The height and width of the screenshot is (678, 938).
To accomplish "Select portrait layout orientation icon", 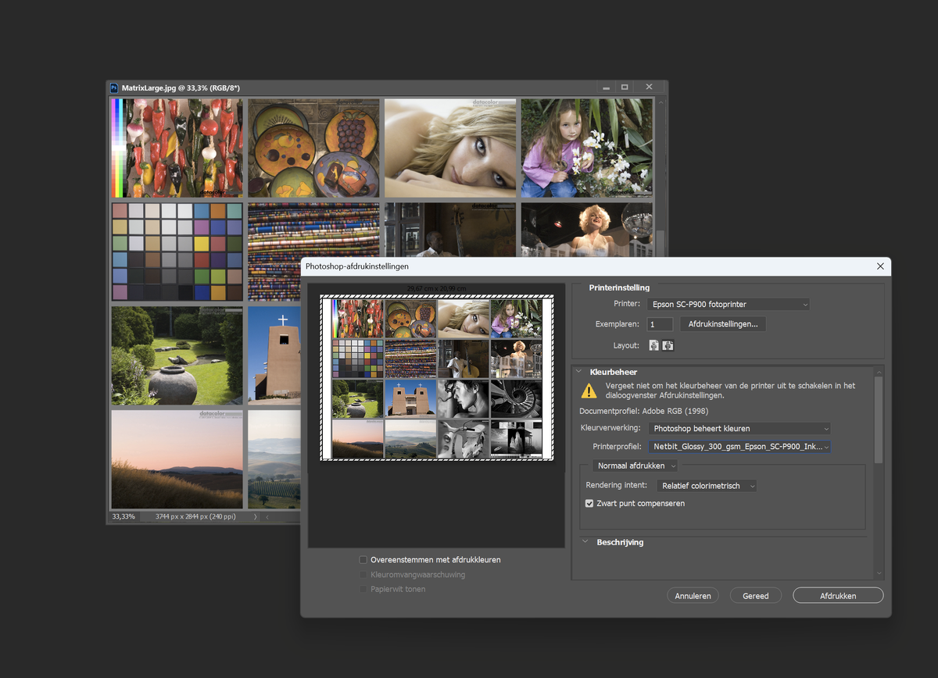I will click(653, 345).
